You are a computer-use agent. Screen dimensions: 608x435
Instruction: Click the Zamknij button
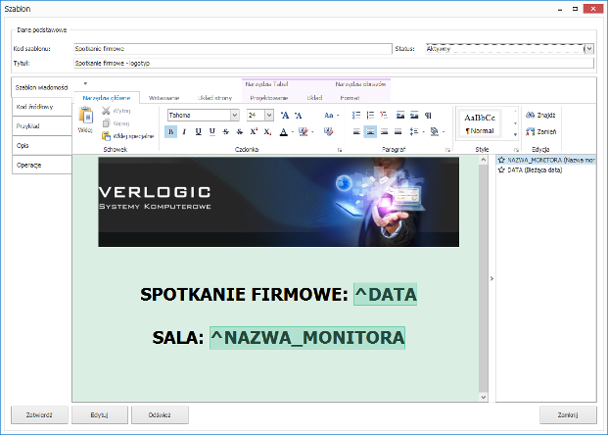click(568, 414)
